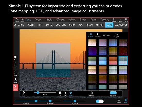Switch to the Effects tab
Image resolution: width=142 pixels, height=107 pixels.
pos(60,20)
